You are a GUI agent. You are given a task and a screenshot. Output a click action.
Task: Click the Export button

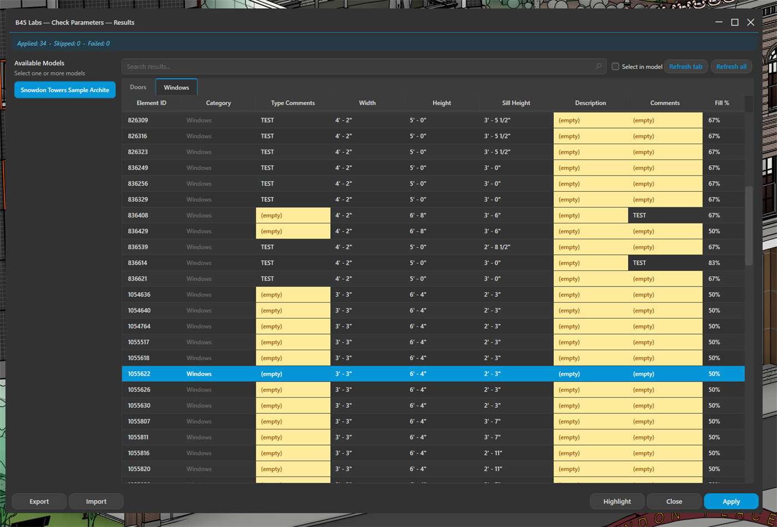[39, 502]
